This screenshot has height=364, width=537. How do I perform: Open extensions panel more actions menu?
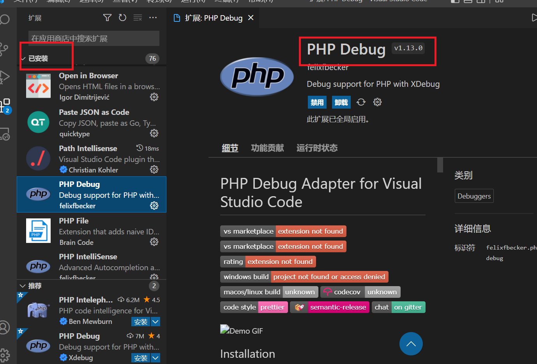pyautogui.click(x=153, y=18)
